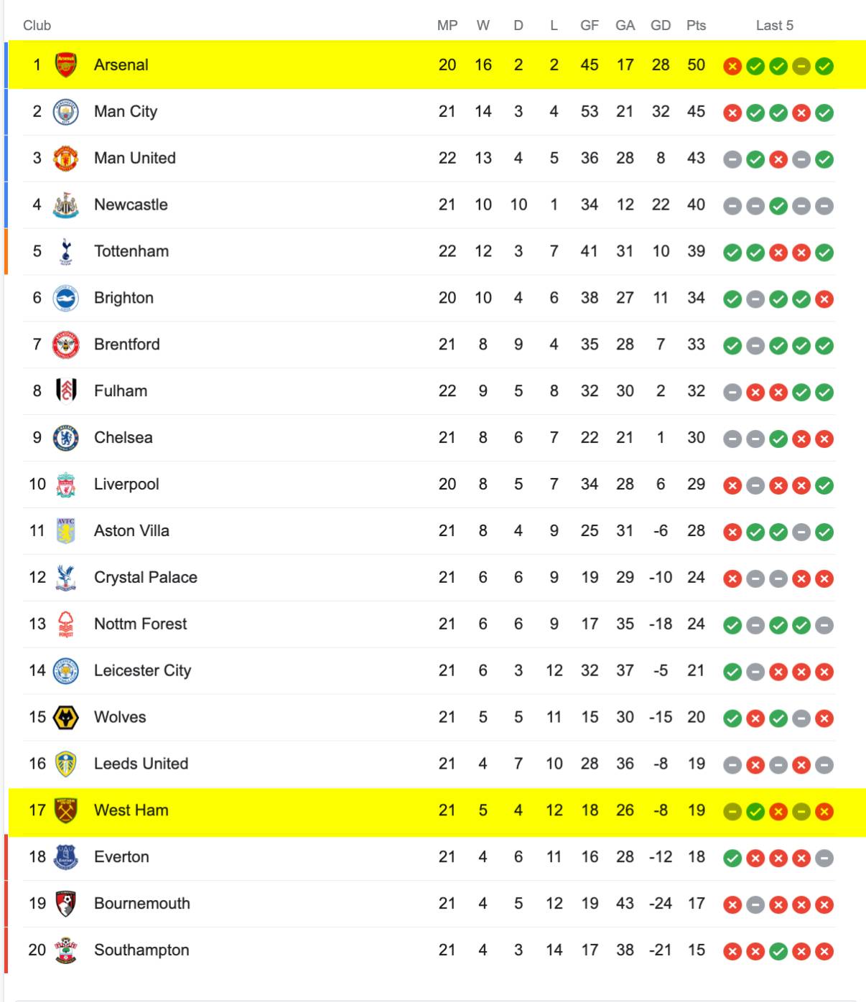Screen dimensions: 866x1002
Task: Click the Liverpool club crest
Action: (x=65, y=485)
